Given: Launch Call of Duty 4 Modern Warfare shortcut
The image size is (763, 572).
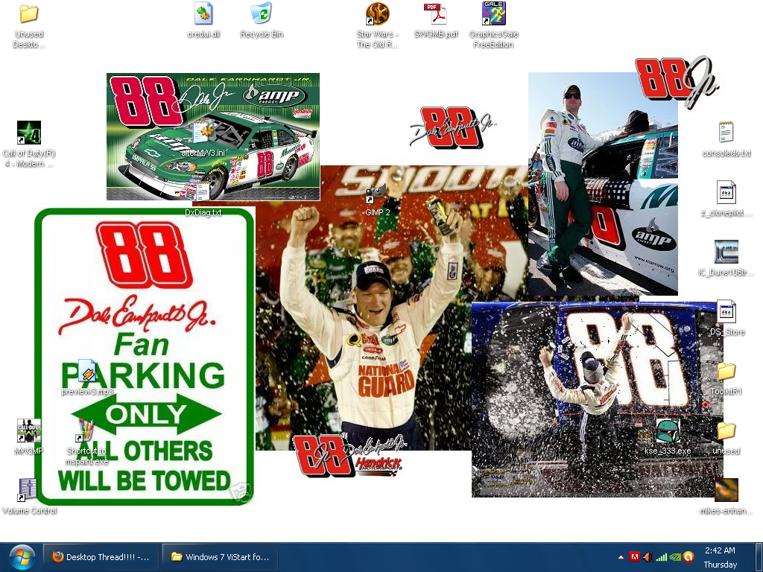Looking at the screenshot, I should pos(29,133).
